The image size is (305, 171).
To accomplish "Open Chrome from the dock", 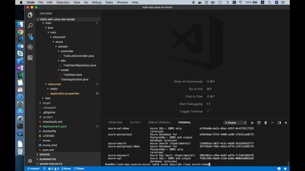I will tap(20, 32).
